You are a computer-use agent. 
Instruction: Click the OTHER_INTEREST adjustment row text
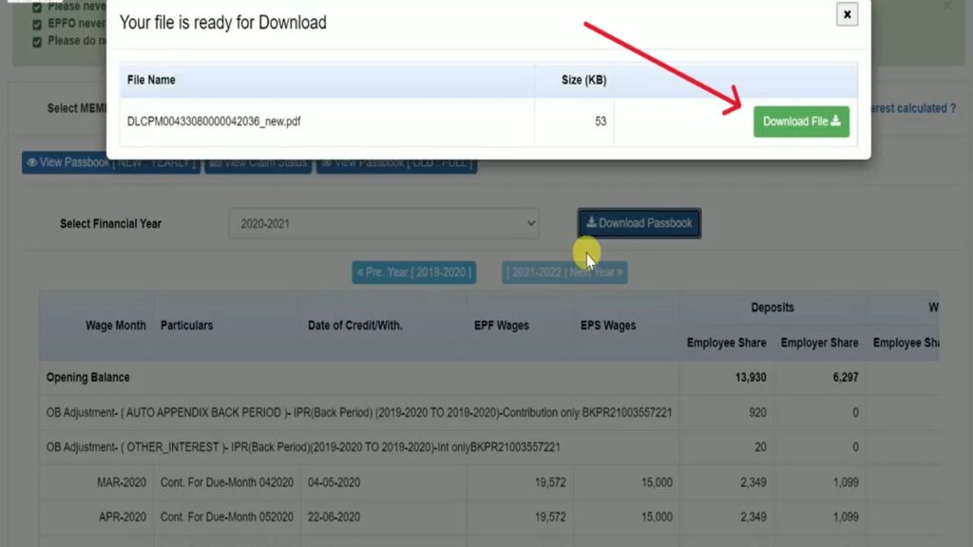click(303, 447)
